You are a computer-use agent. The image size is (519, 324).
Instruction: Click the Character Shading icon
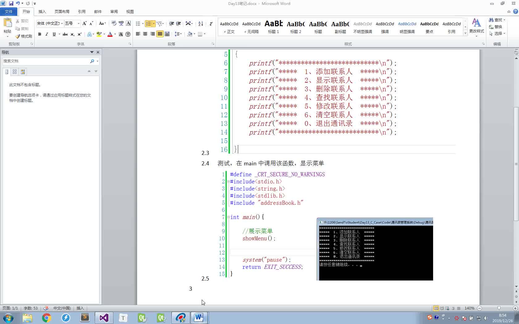[x=121, y=34]
